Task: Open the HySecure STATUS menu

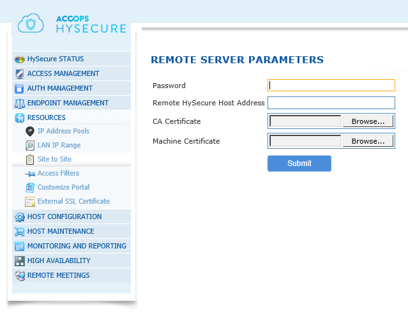Action: click(x=72, y=59)
